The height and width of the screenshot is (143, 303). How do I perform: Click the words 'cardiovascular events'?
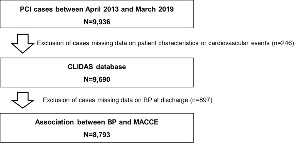click(x=239, y=43)
